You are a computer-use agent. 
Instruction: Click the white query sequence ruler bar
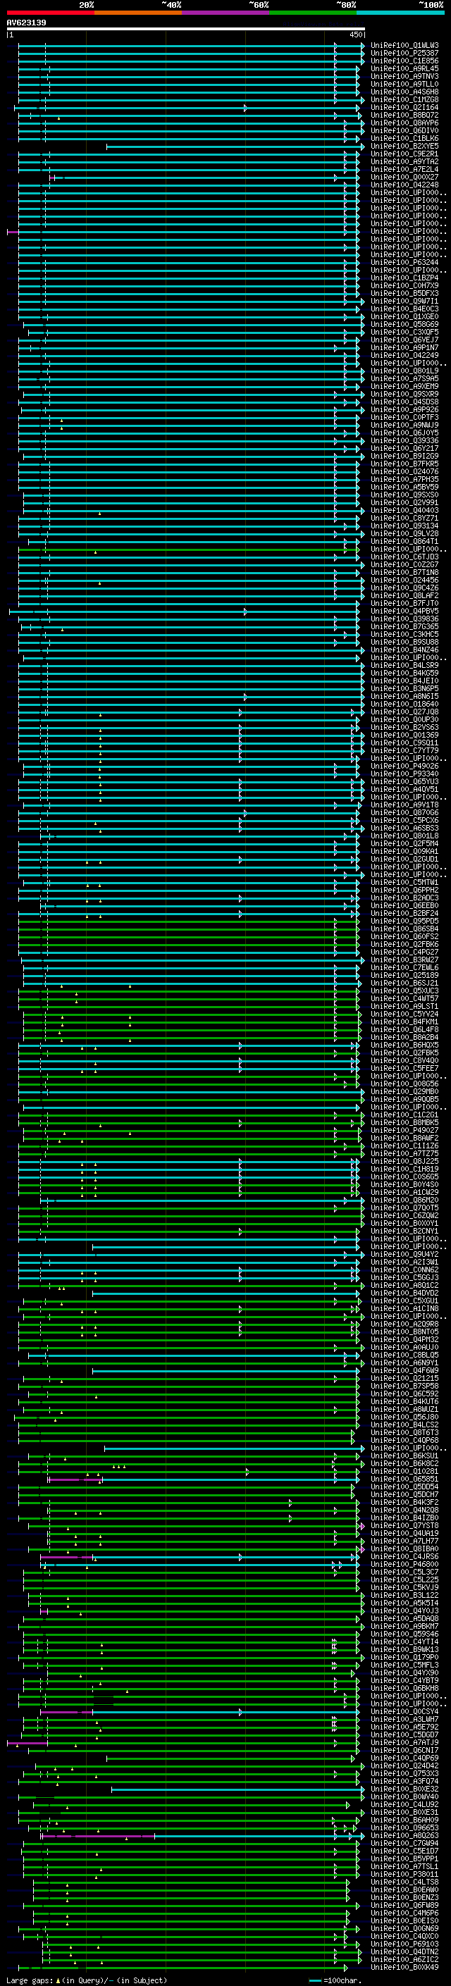[x=185, y=30]
